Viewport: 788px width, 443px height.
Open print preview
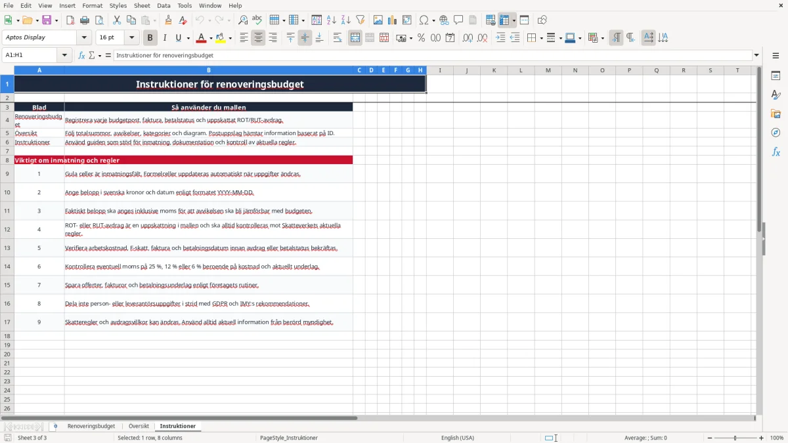point(99,20)
